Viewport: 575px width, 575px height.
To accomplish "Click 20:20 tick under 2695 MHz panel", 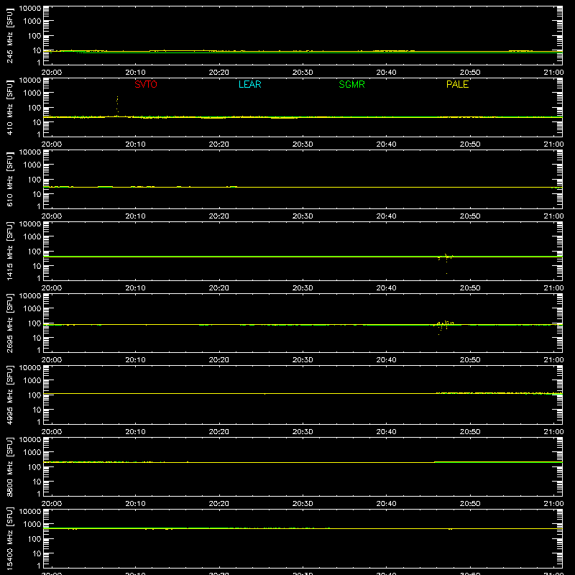I will pos(219,360).
